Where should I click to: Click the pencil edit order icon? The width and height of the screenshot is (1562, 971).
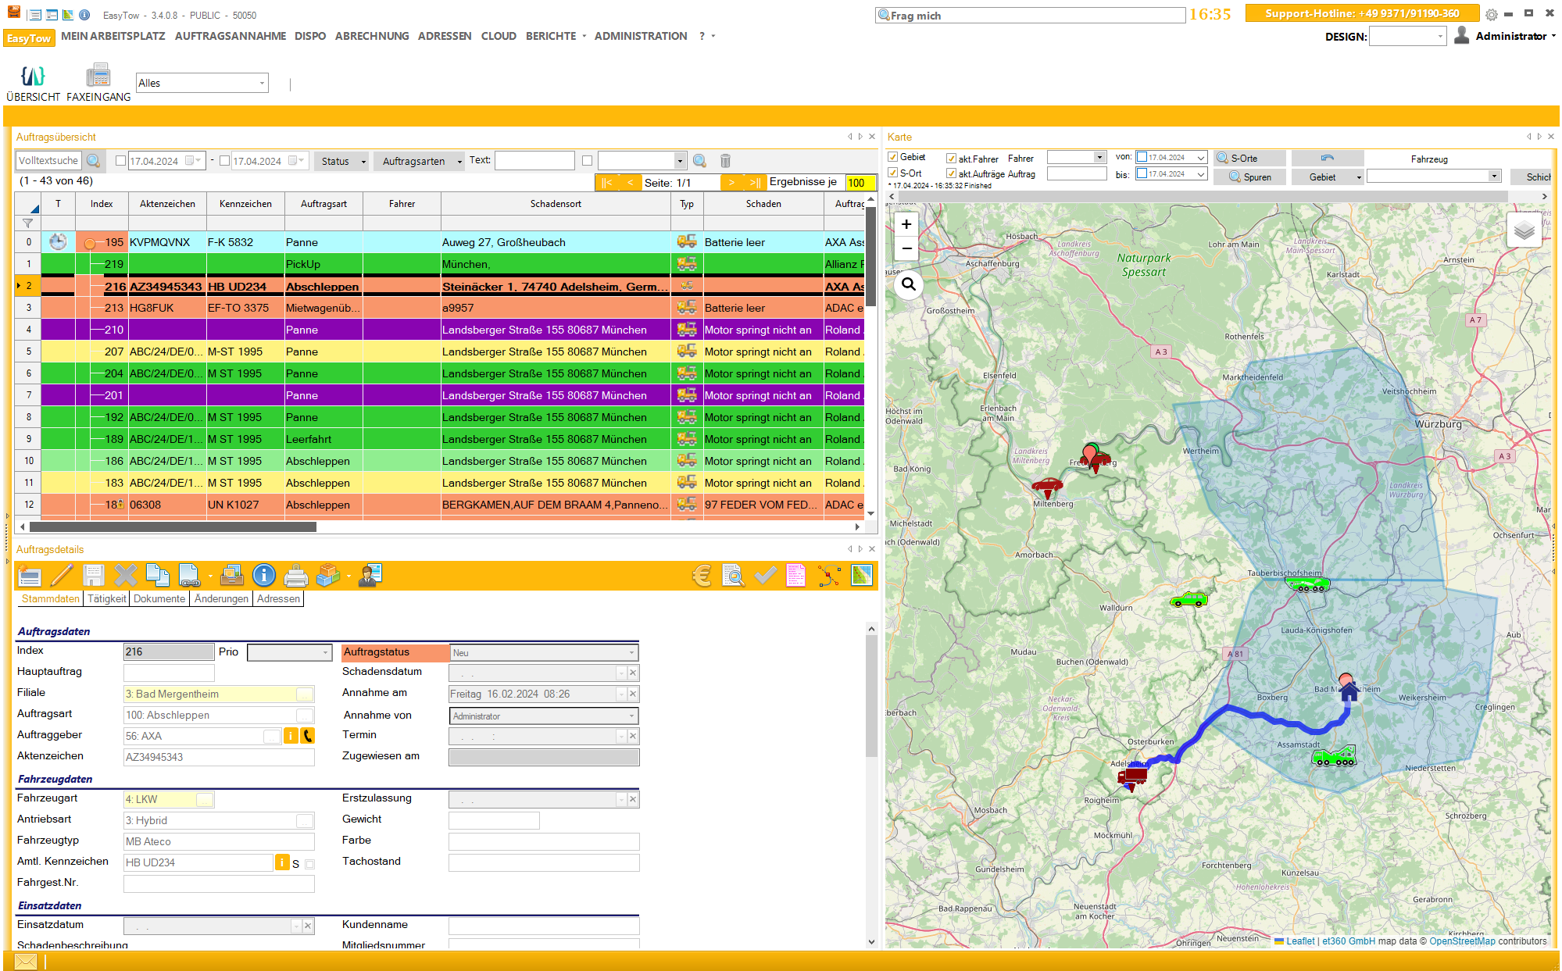62,576
